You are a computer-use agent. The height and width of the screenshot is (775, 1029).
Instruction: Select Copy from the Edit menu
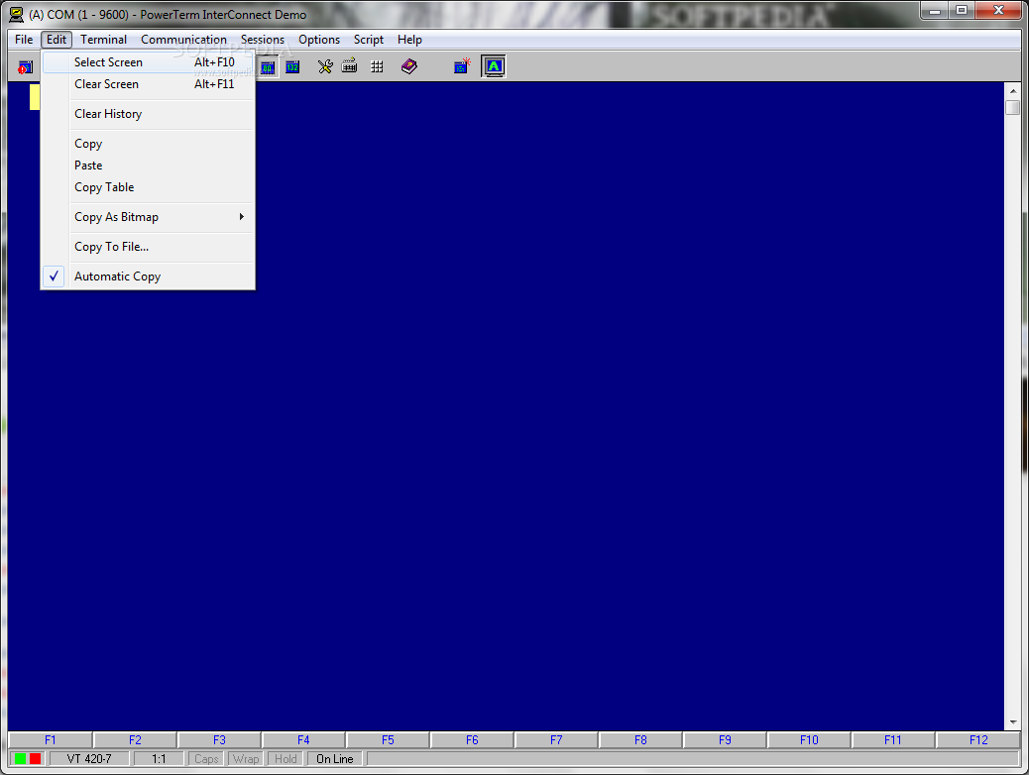[149, 143]
